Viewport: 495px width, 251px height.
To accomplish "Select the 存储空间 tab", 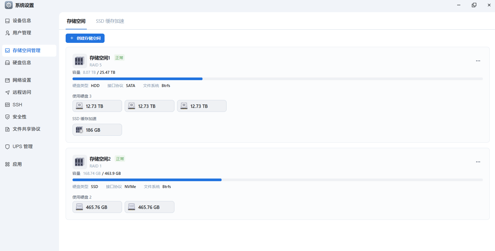I will coord(76,21).
